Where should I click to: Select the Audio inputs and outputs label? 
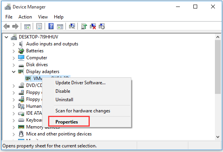click(x=52, y=44)
